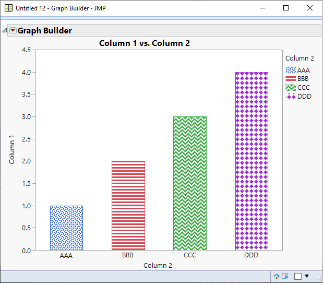This screenshot has width=324, height=285.
Task: Select the red BBB striped bar
Action: pos(128,206)
